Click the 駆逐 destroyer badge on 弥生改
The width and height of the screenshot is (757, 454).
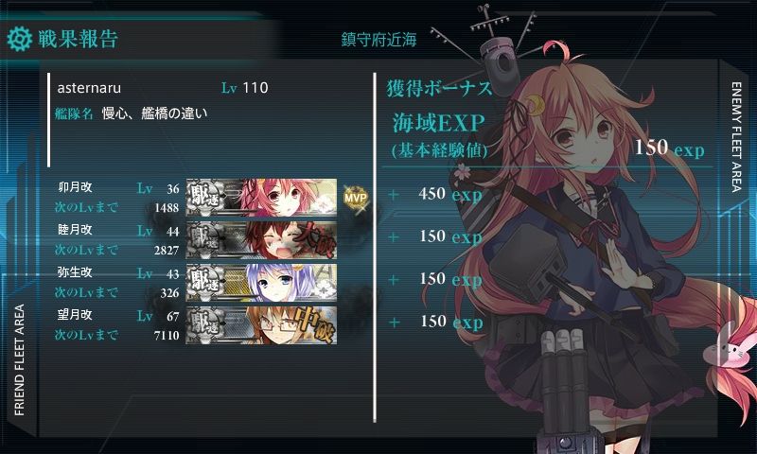205,282
